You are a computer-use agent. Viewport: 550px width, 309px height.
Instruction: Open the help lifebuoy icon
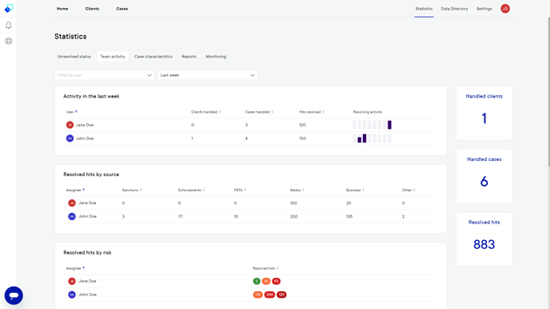[9, 41]
